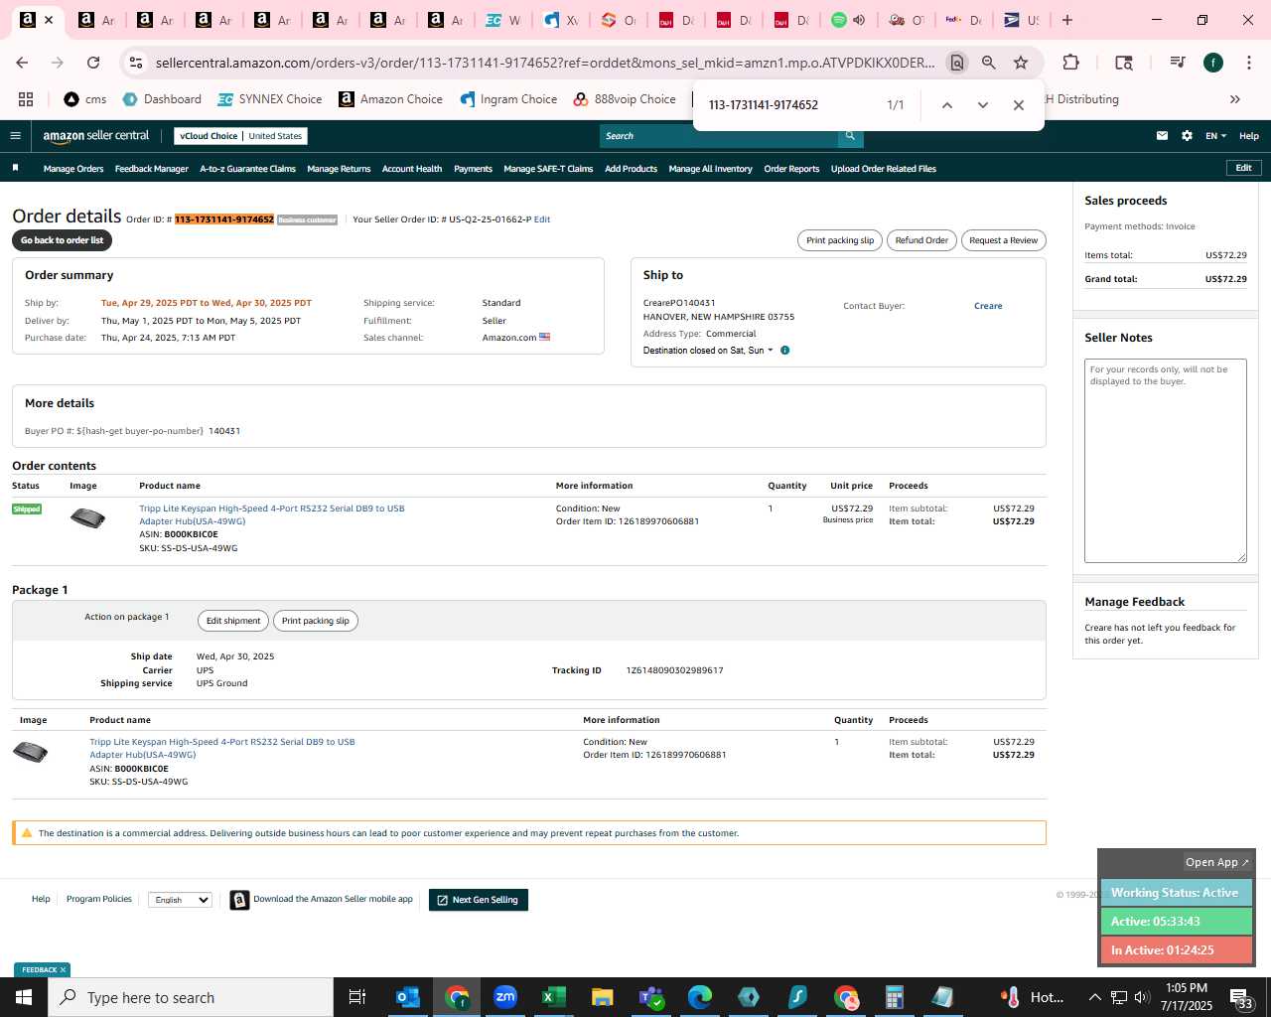The image size is (1271, 1017).
Task: Click the Next Gen Selling button
Action: click(x=479, y=900)
